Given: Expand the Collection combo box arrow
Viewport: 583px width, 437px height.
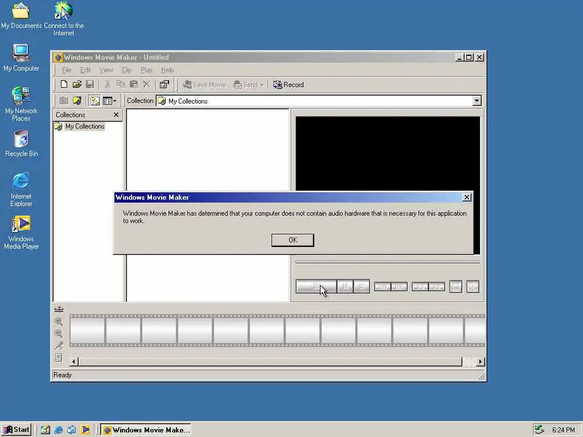Looking at the screenshot, I should pos(477,101).
